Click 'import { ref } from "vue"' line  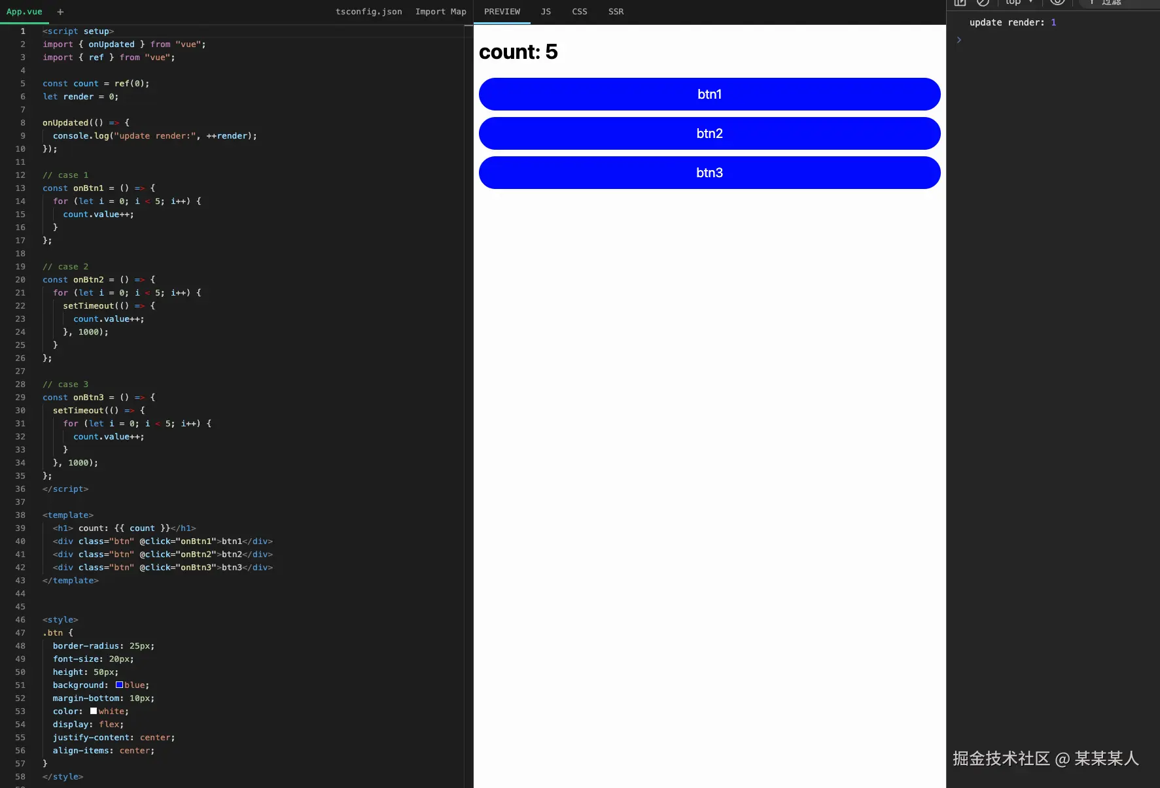click(x=109, y=57)
